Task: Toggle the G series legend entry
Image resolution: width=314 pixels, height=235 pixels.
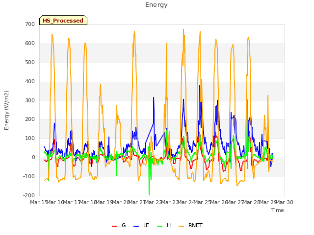Action: coord(119,226)
